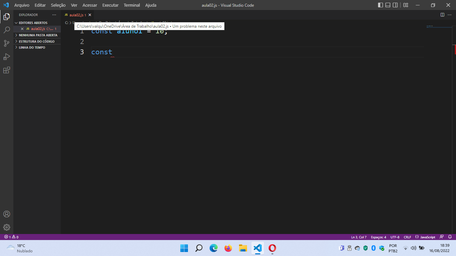Click the Microsoft Teams tray icon
This screenshot has width=456, height=256.
click(x=341, y=248)
